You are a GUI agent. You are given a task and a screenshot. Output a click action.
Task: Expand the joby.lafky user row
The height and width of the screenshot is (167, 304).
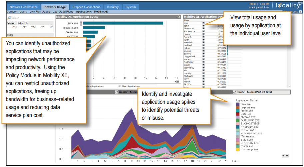(203, 68)
